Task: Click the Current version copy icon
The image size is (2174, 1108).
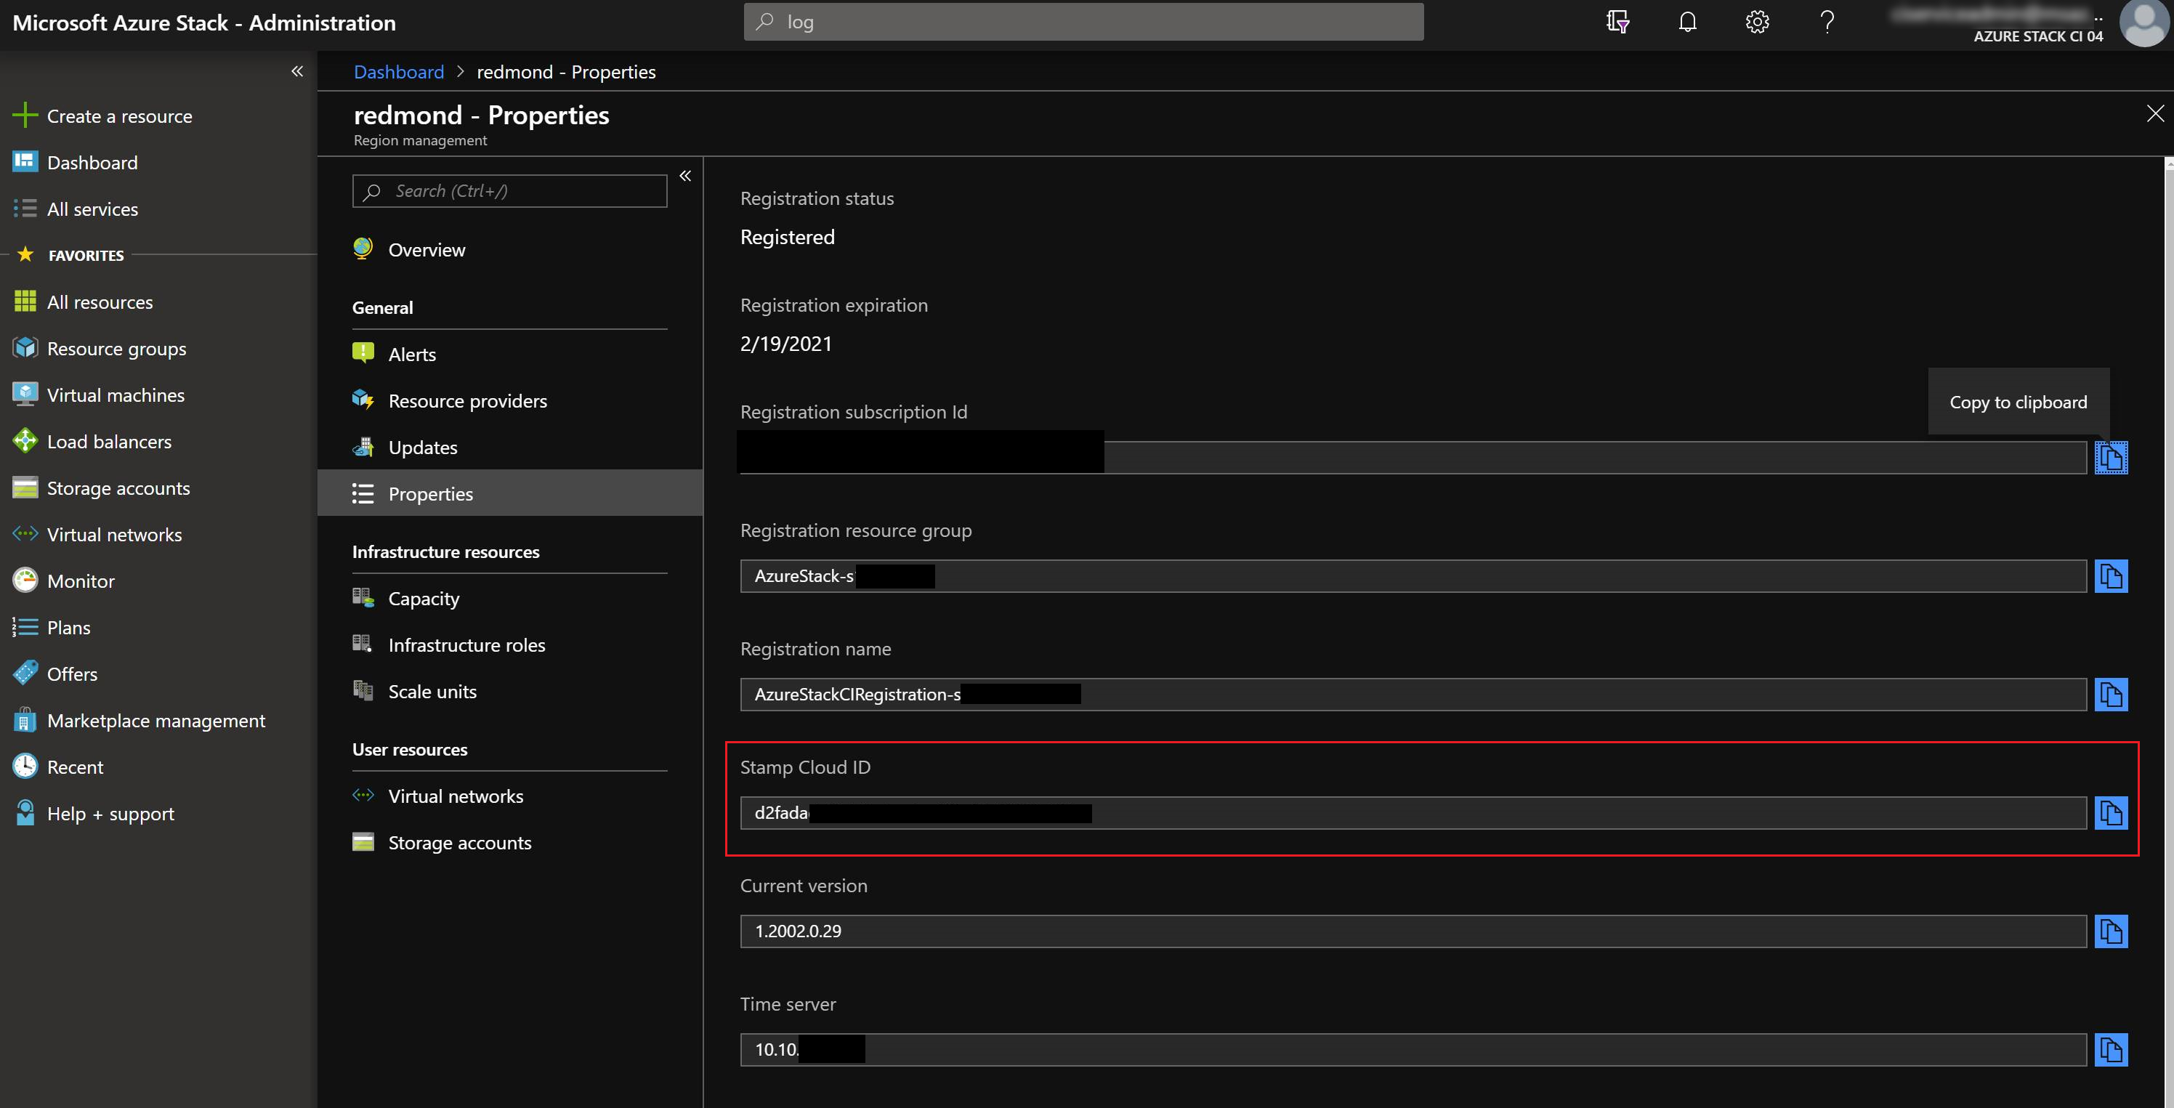Action: (2113, 929)
